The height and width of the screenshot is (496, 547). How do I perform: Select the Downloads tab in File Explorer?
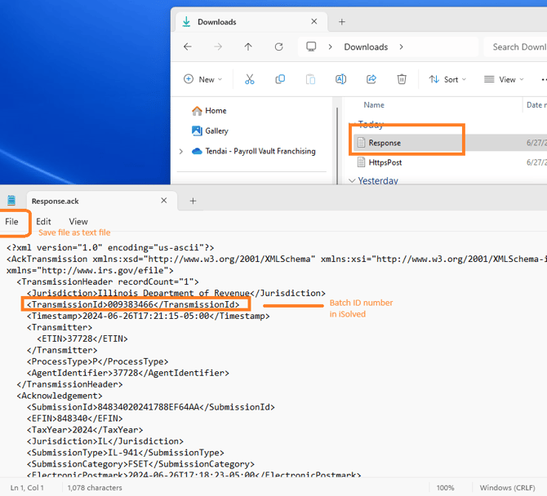[x=251, y=22]
